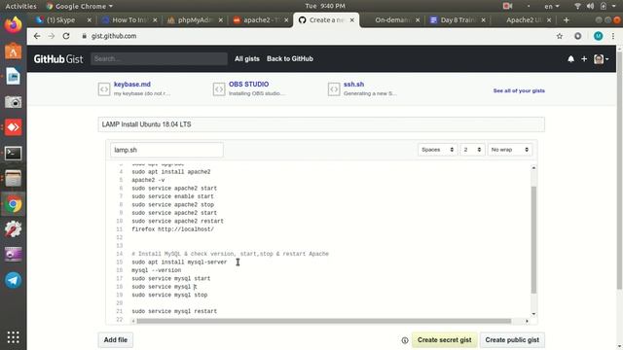
Task: Open Chrome three-dot menu
Action: [x=613, y=36]
